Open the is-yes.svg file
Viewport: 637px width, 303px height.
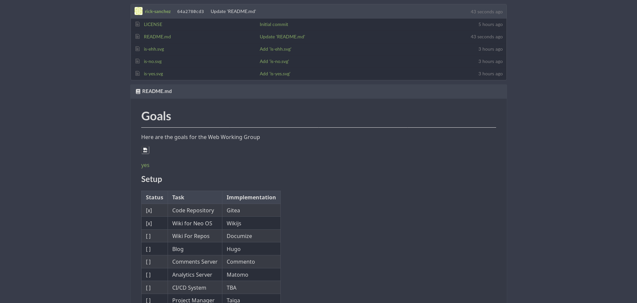(153, 74)
